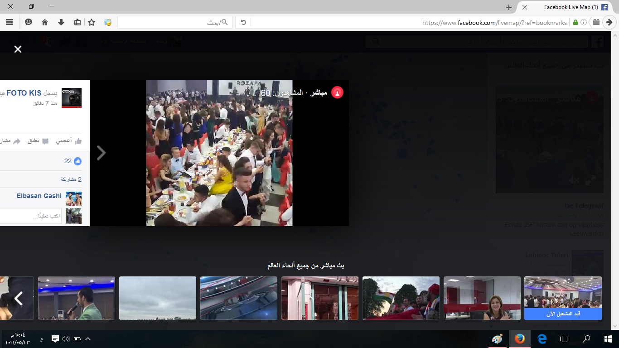The image size is (619, 348).
Task: Close the Facebook Live Map tab
Action: point(524,7)
